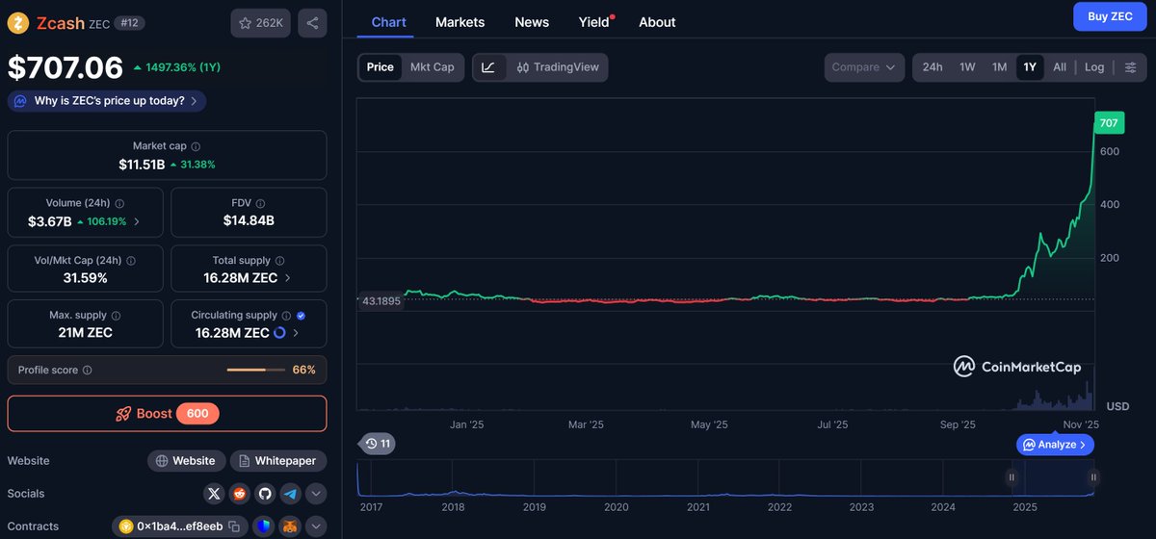Open Volume (24h) details chevron
Screen dimensions: 1156x539
136,221
